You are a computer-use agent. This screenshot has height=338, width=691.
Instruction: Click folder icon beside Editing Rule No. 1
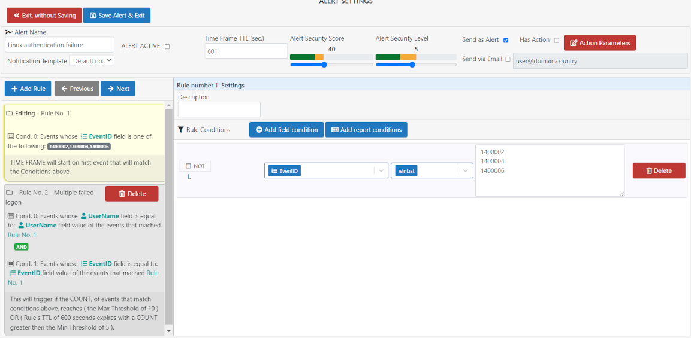coord(9,114)
